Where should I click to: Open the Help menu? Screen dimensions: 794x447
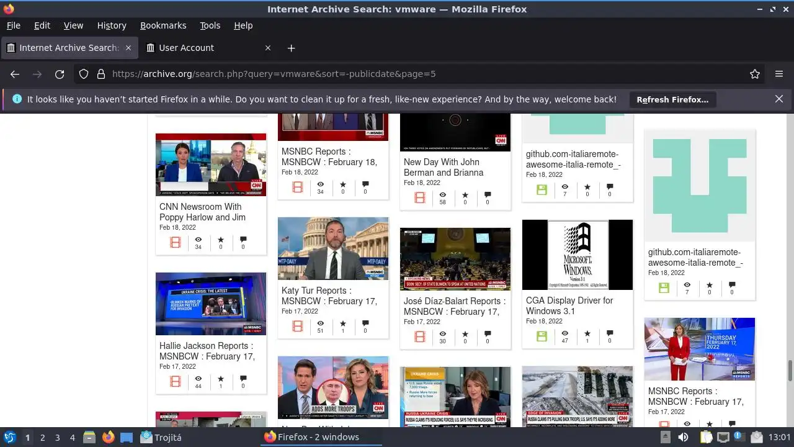pos(243,25)
